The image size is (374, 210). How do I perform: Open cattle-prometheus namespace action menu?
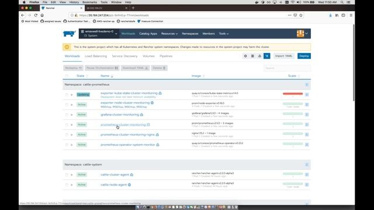[307, 85]
